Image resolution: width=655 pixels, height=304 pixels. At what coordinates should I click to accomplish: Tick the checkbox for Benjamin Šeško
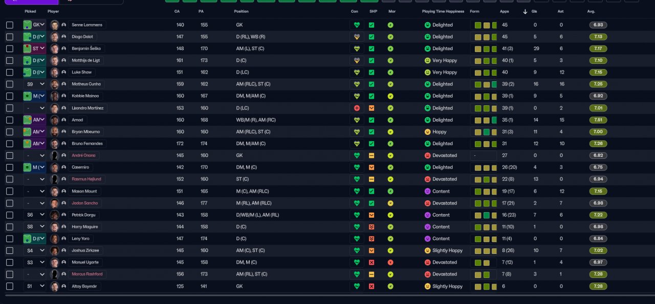coord(10,49)
